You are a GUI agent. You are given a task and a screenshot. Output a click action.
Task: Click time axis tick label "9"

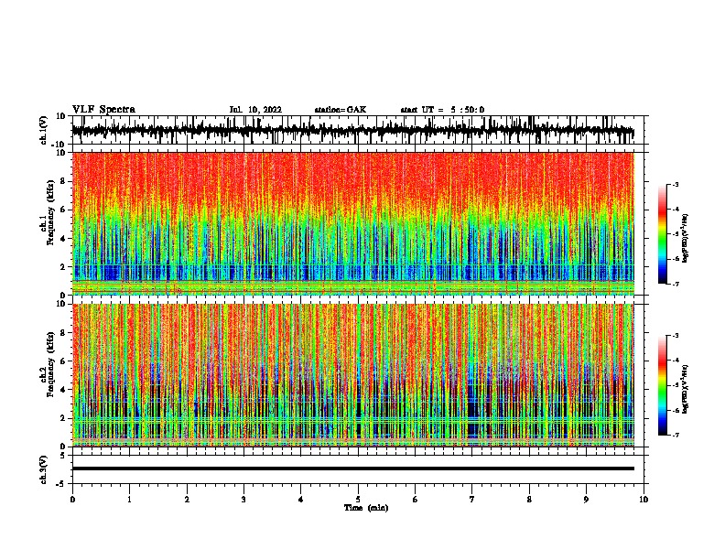point(586,499)
